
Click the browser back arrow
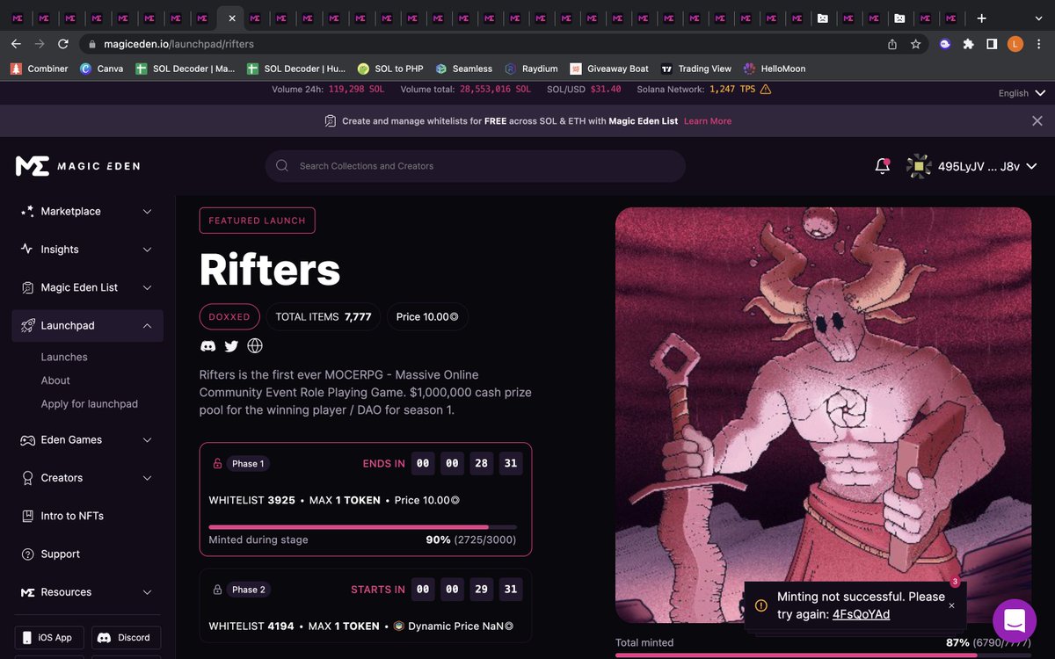tap(16, 44)
